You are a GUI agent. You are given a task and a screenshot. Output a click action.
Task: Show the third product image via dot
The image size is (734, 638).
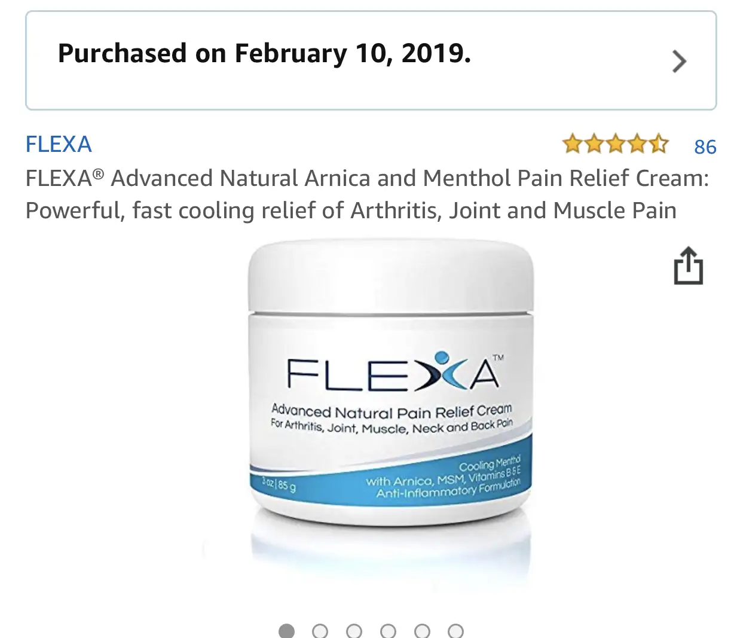click(x=354, y=631)
